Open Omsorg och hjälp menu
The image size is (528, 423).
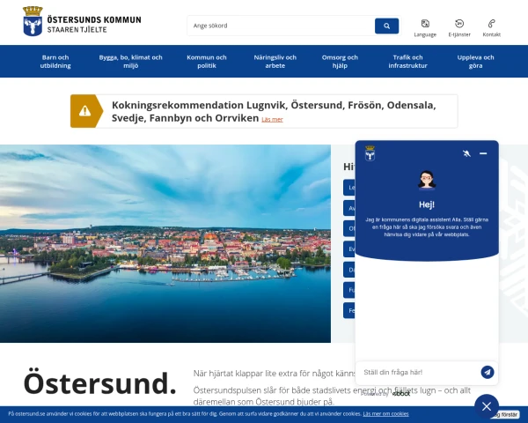(x=340, y=62)
